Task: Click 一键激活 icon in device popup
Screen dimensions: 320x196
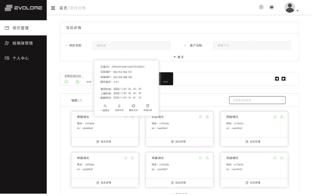Action: [104, 107]
